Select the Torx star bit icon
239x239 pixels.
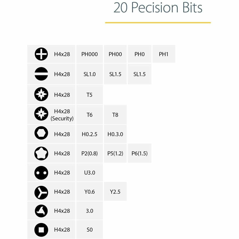pyautogui.click(x=41, y=95)
